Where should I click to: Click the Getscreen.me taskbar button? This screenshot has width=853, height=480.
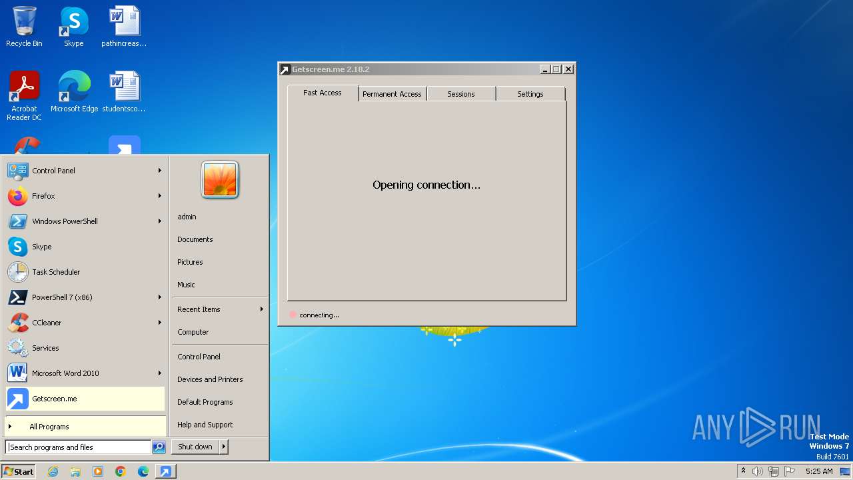click(165, 471)
